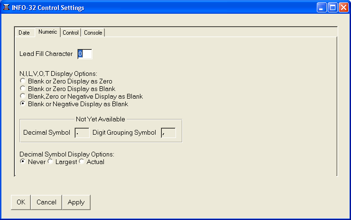This screenshot has width=351, height=220.
Task: Minimize the INFO-32 Control Settings window
Action: [322, 8]
